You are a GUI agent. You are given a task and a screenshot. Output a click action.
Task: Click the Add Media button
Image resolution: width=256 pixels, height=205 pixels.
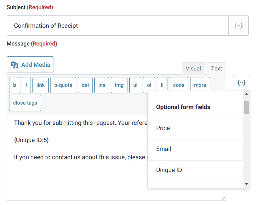[x=30, y=64]
